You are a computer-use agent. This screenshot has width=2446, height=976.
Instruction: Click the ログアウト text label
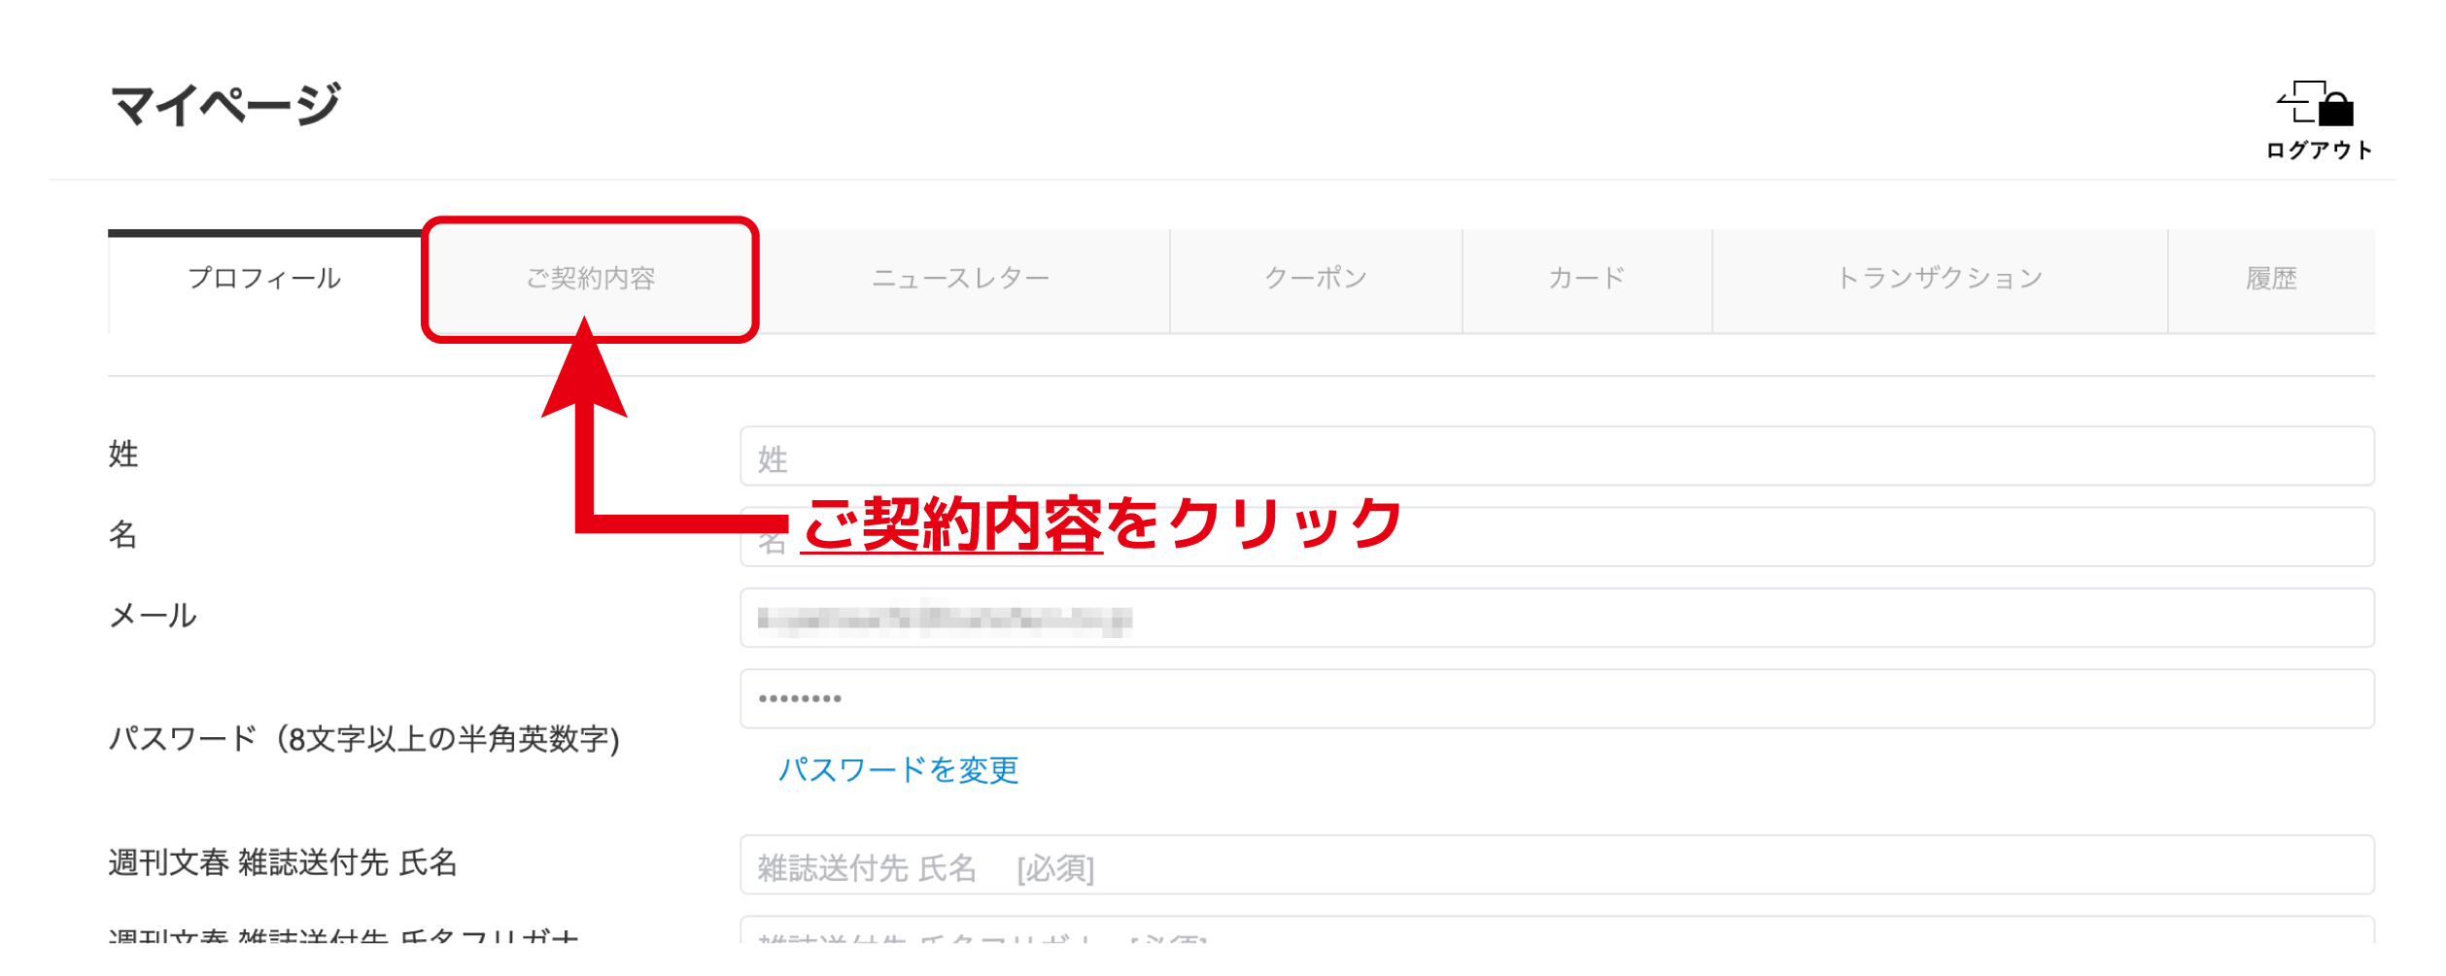pos(2319,151)
